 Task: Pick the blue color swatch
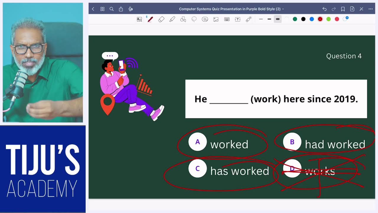[x=312, y=19]
